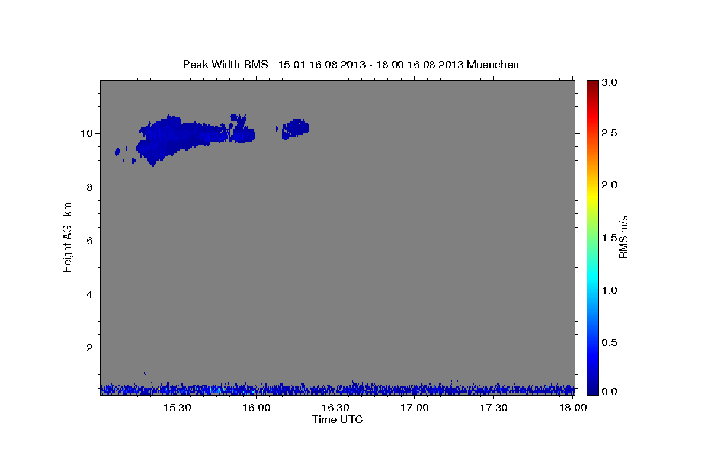
Task: Click the colorbar value 3.0
Action: pyautogui.click(x=610, y=83)
